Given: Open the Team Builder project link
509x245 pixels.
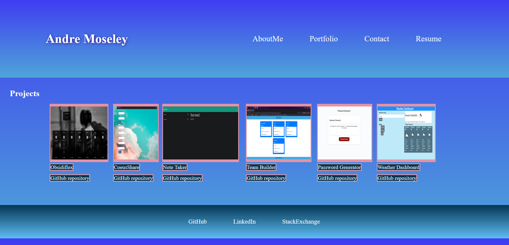Looking at the screenshot, I should pyautogui.click(x=261, y=167).
